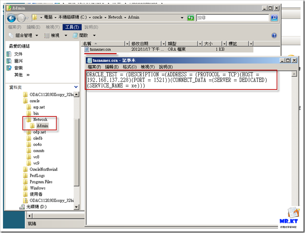Open Explorer 檔案(F) menu
The image size is (305, 233).
[15, 27]
